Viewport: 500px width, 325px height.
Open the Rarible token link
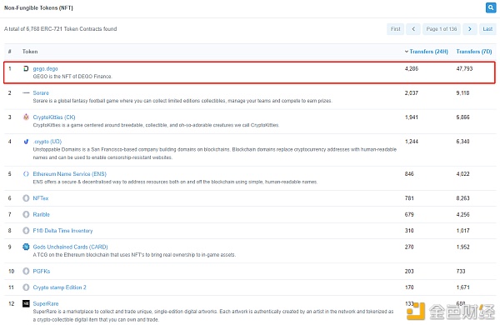[x=41, y=214]
